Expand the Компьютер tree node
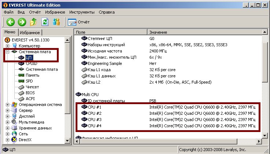Image resolution: width=270 pixels, height=154 pixels. point(7,46)
